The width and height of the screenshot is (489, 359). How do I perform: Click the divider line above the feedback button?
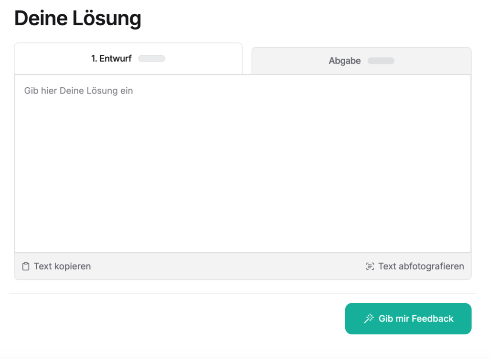[243, 294]
